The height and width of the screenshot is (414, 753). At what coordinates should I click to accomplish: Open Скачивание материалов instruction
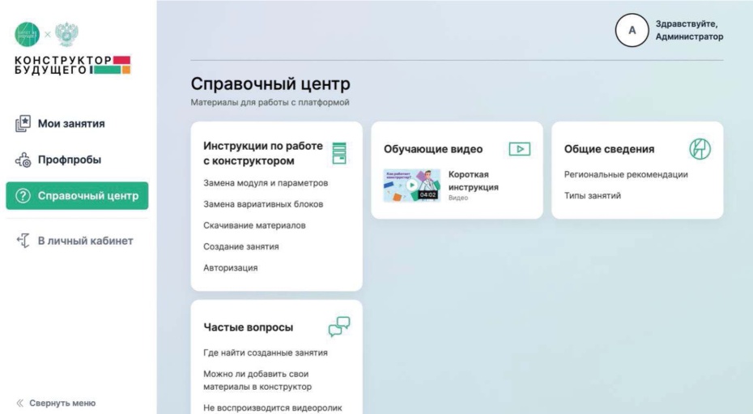click(x=254, y=225)
